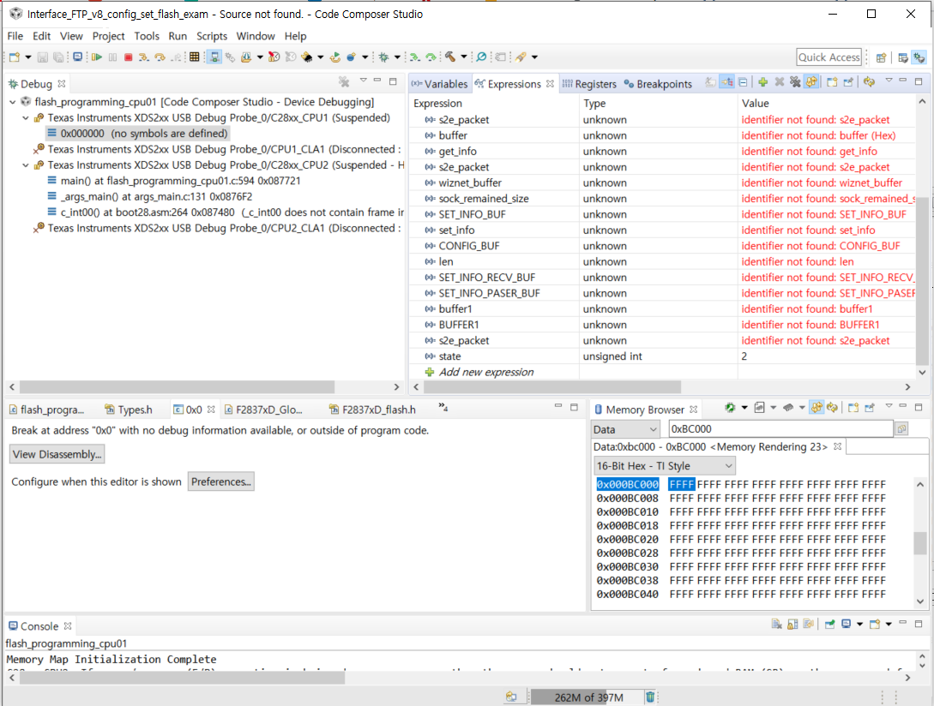The image size is (934, 706).
Task: Click the Suspend (pause) toolbar button
Action: point(112,57)
